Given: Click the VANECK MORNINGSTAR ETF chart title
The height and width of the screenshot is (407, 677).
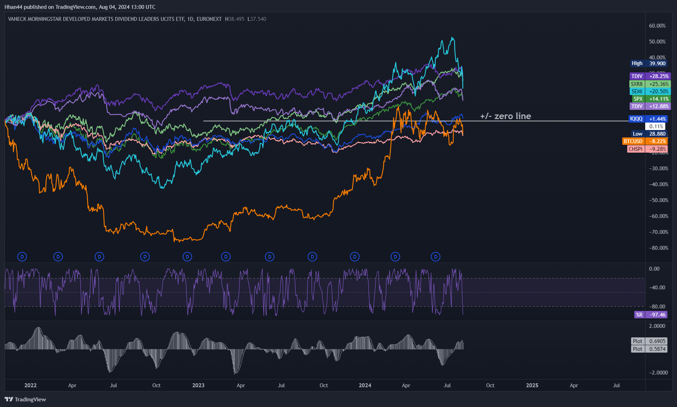Looking at the screenshot, I should click(115, 19).
